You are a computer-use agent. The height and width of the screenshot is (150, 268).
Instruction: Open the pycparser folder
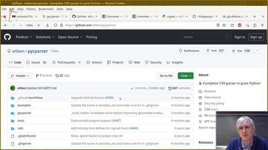pyautogui.click(x=24, y=113)
